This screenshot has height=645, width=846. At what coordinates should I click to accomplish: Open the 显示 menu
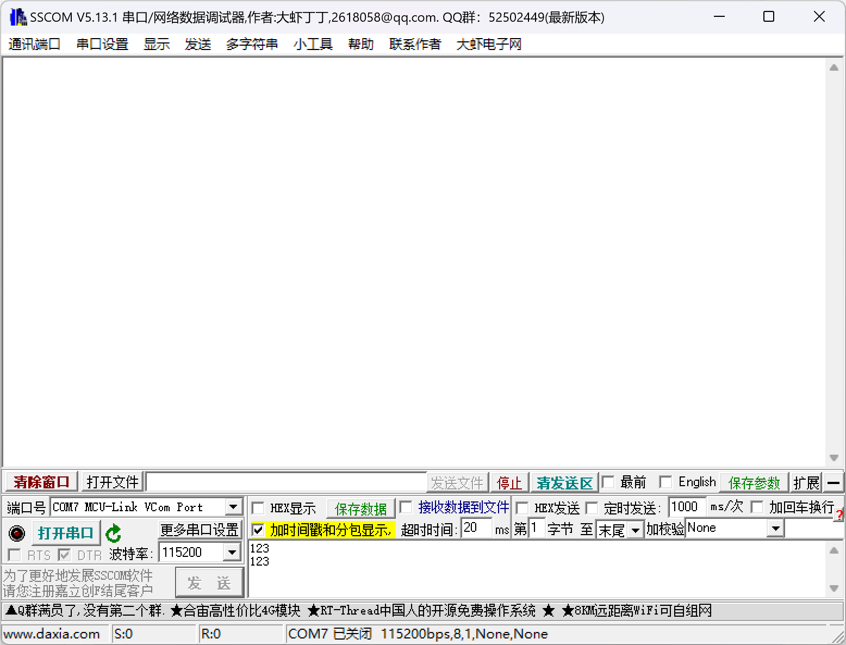point(157,45)
